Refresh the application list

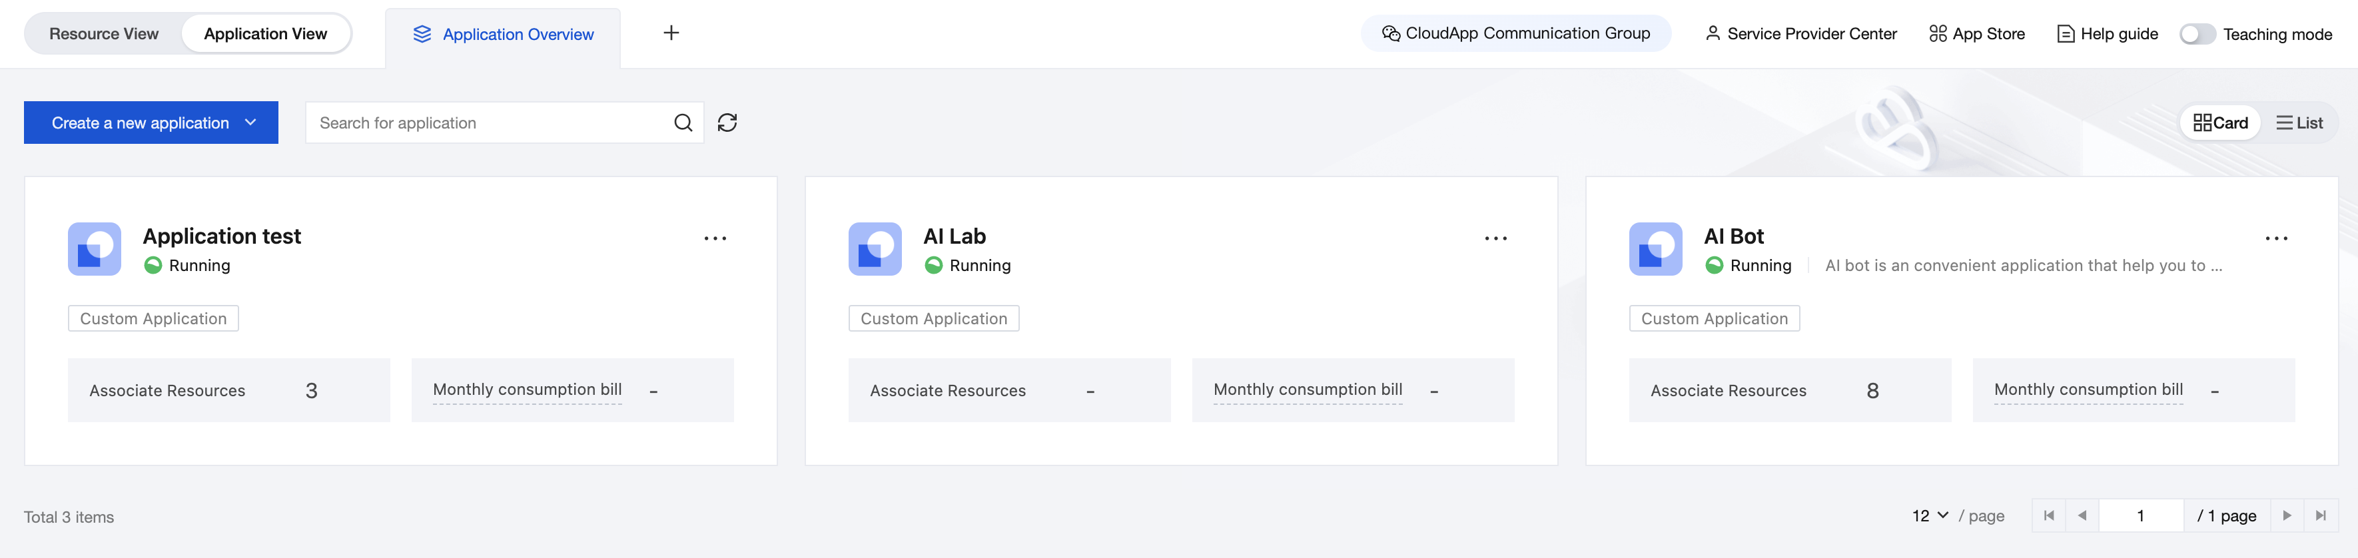727,123
